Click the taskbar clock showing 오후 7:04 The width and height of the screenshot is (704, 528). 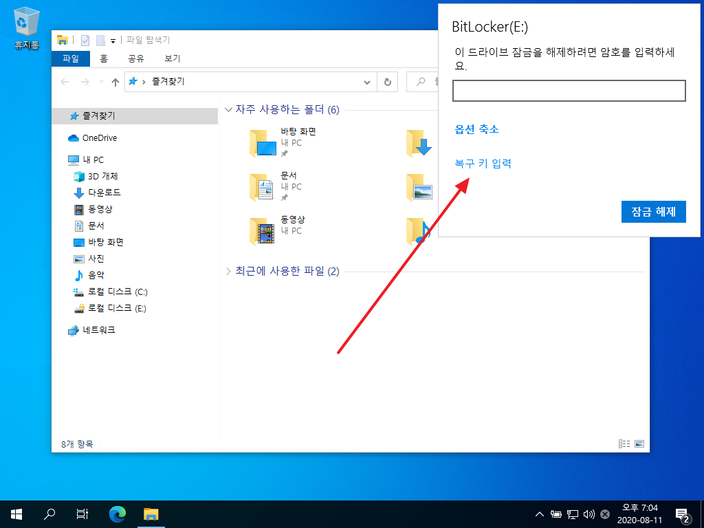[x=640, y=514]
